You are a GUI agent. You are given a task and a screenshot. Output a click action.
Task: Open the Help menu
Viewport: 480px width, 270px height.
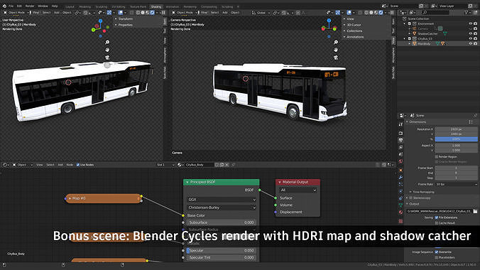55,6
